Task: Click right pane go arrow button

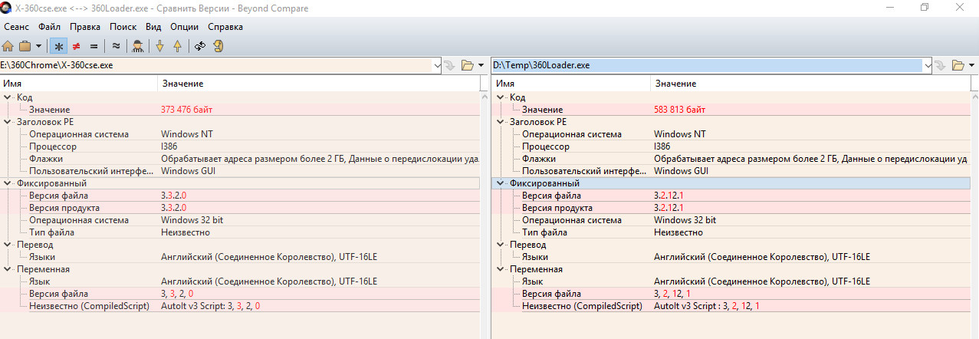Action: tap(941, 65)
